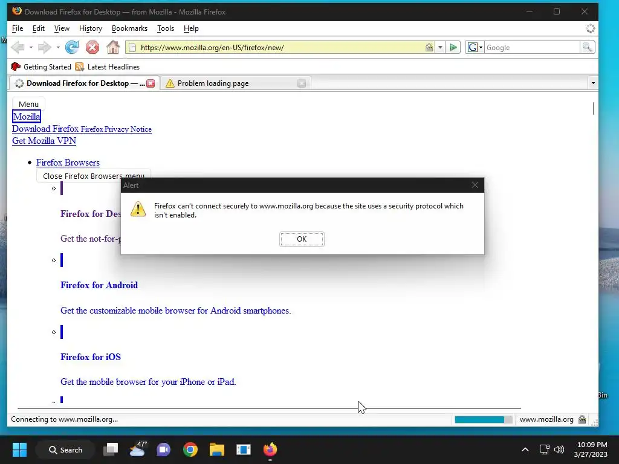Open the weather widget showing 47°

pyautogui.click(x=137, y=449)
